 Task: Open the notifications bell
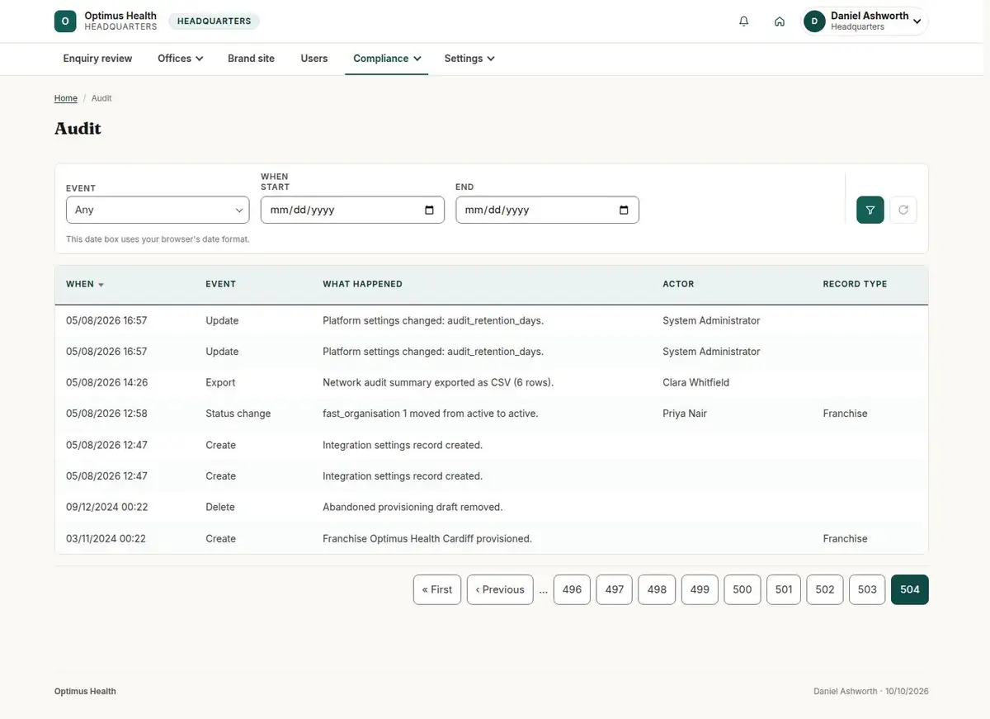[744, 21]
